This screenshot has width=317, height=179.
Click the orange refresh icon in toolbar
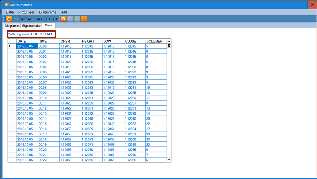pyautogui.click(x=9, y=19)
